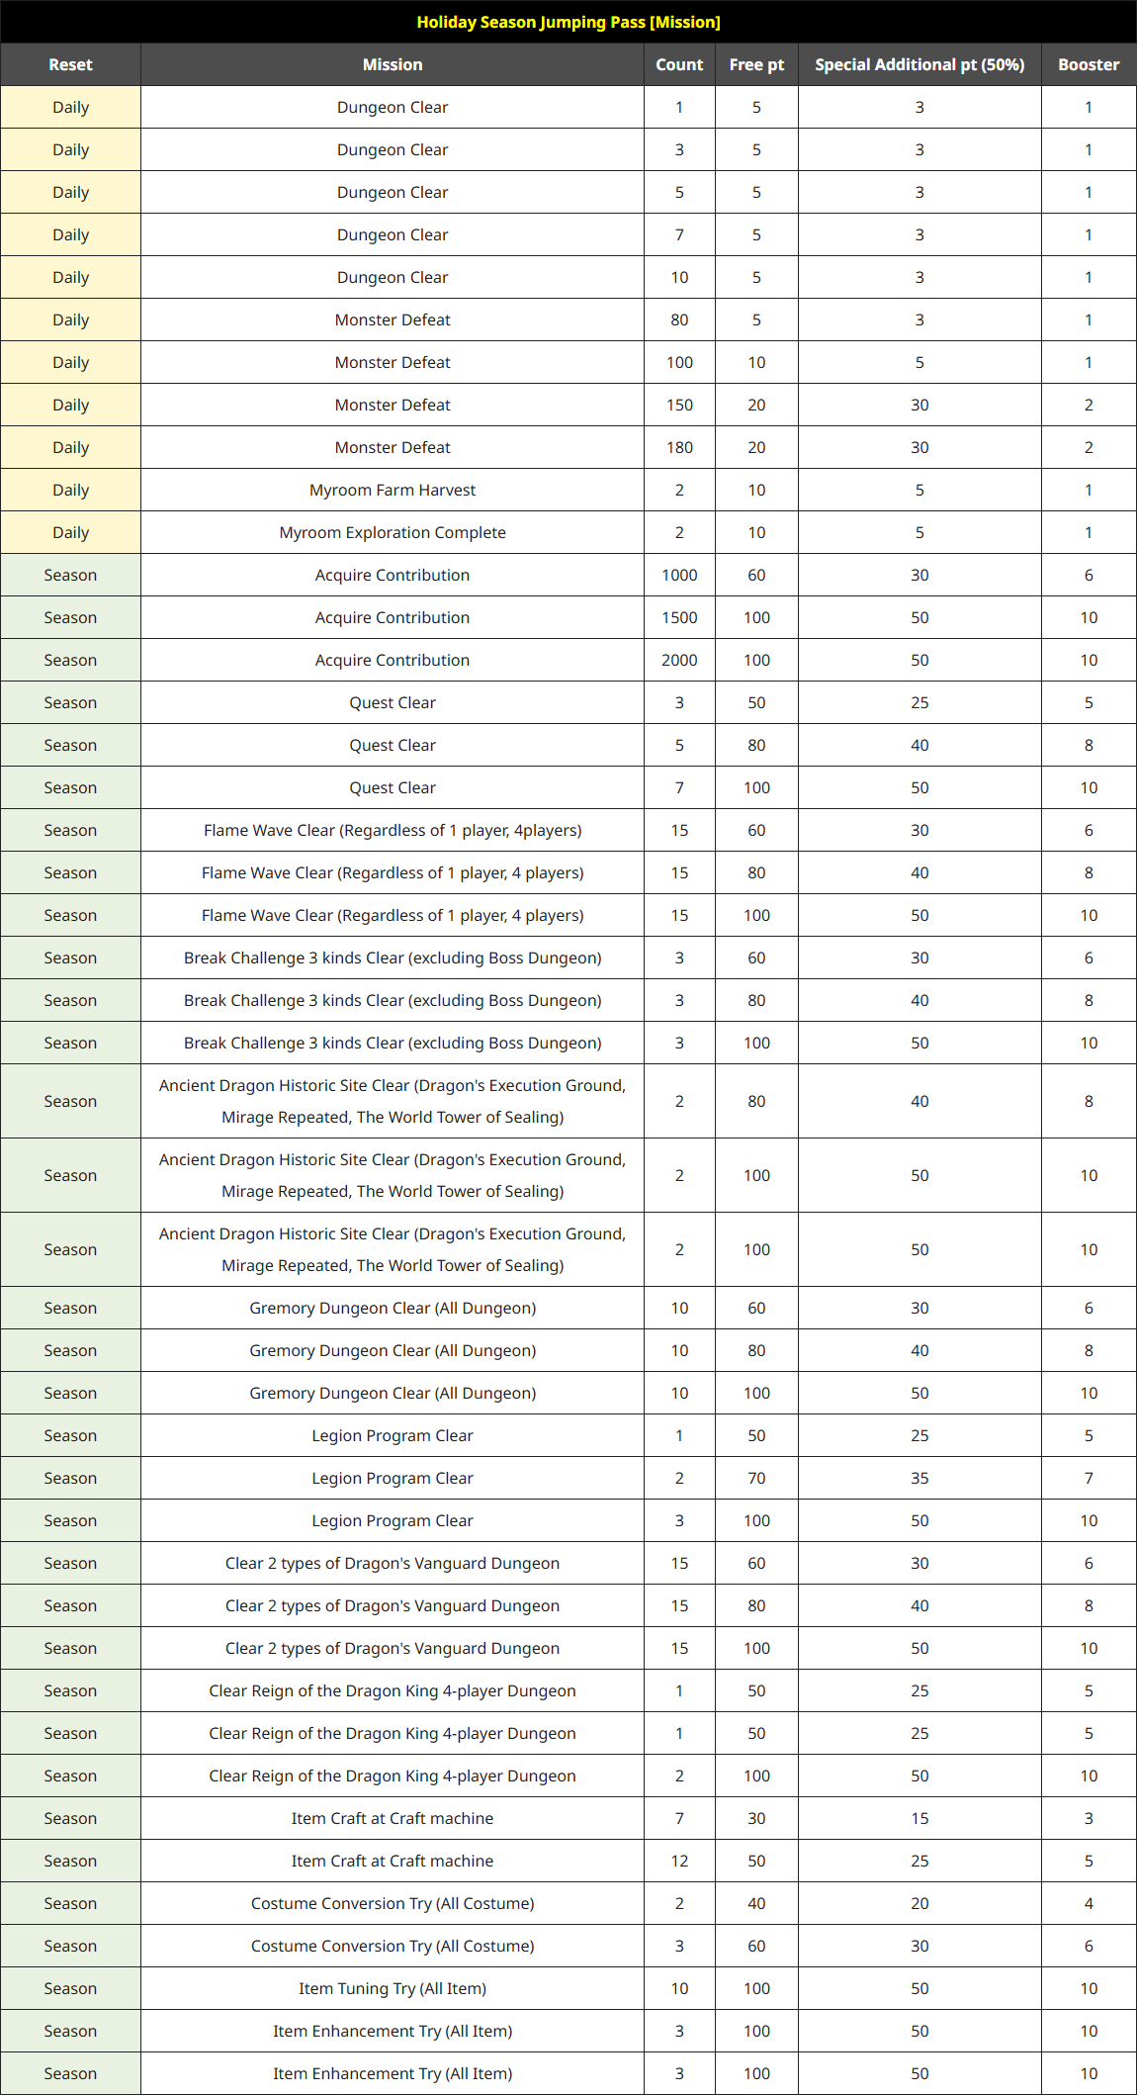This screenshot has width=1137, height=2095.
Task: Click the Reset column header
Action: tap(70, 64)
